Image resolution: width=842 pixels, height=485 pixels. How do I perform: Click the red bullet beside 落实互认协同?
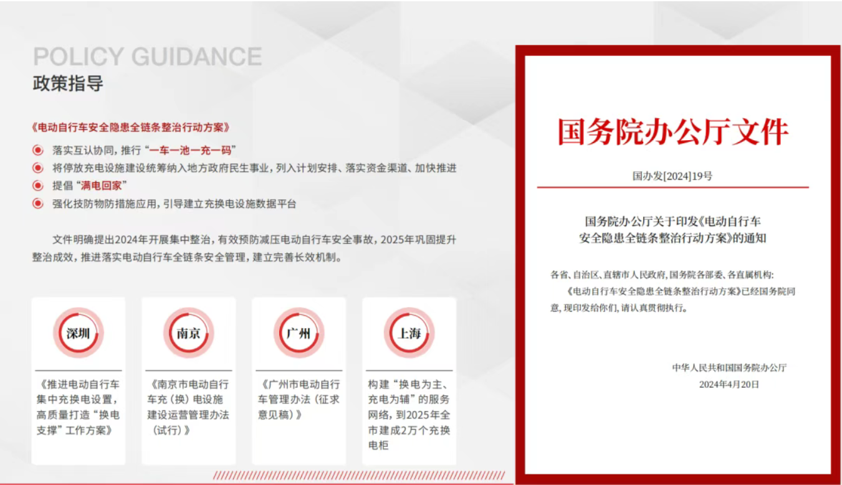pos(38,150)
